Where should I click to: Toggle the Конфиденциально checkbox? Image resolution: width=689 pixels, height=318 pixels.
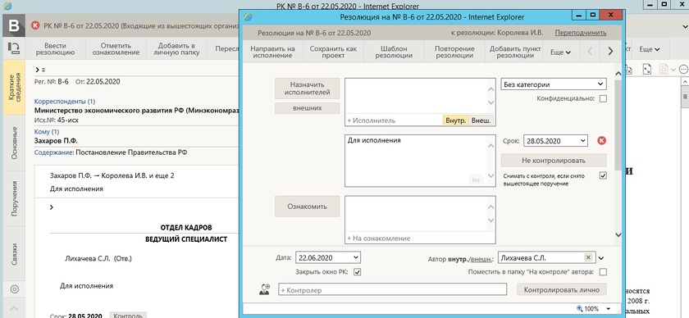[x=603, y=99]
